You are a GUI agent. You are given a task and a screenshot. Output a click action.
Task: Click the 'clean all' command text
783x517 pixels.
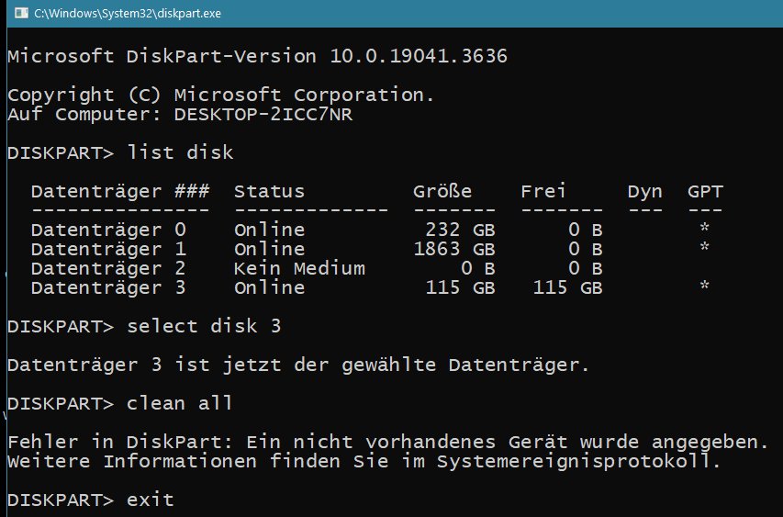pyautogui.click(x=180, y=403)
